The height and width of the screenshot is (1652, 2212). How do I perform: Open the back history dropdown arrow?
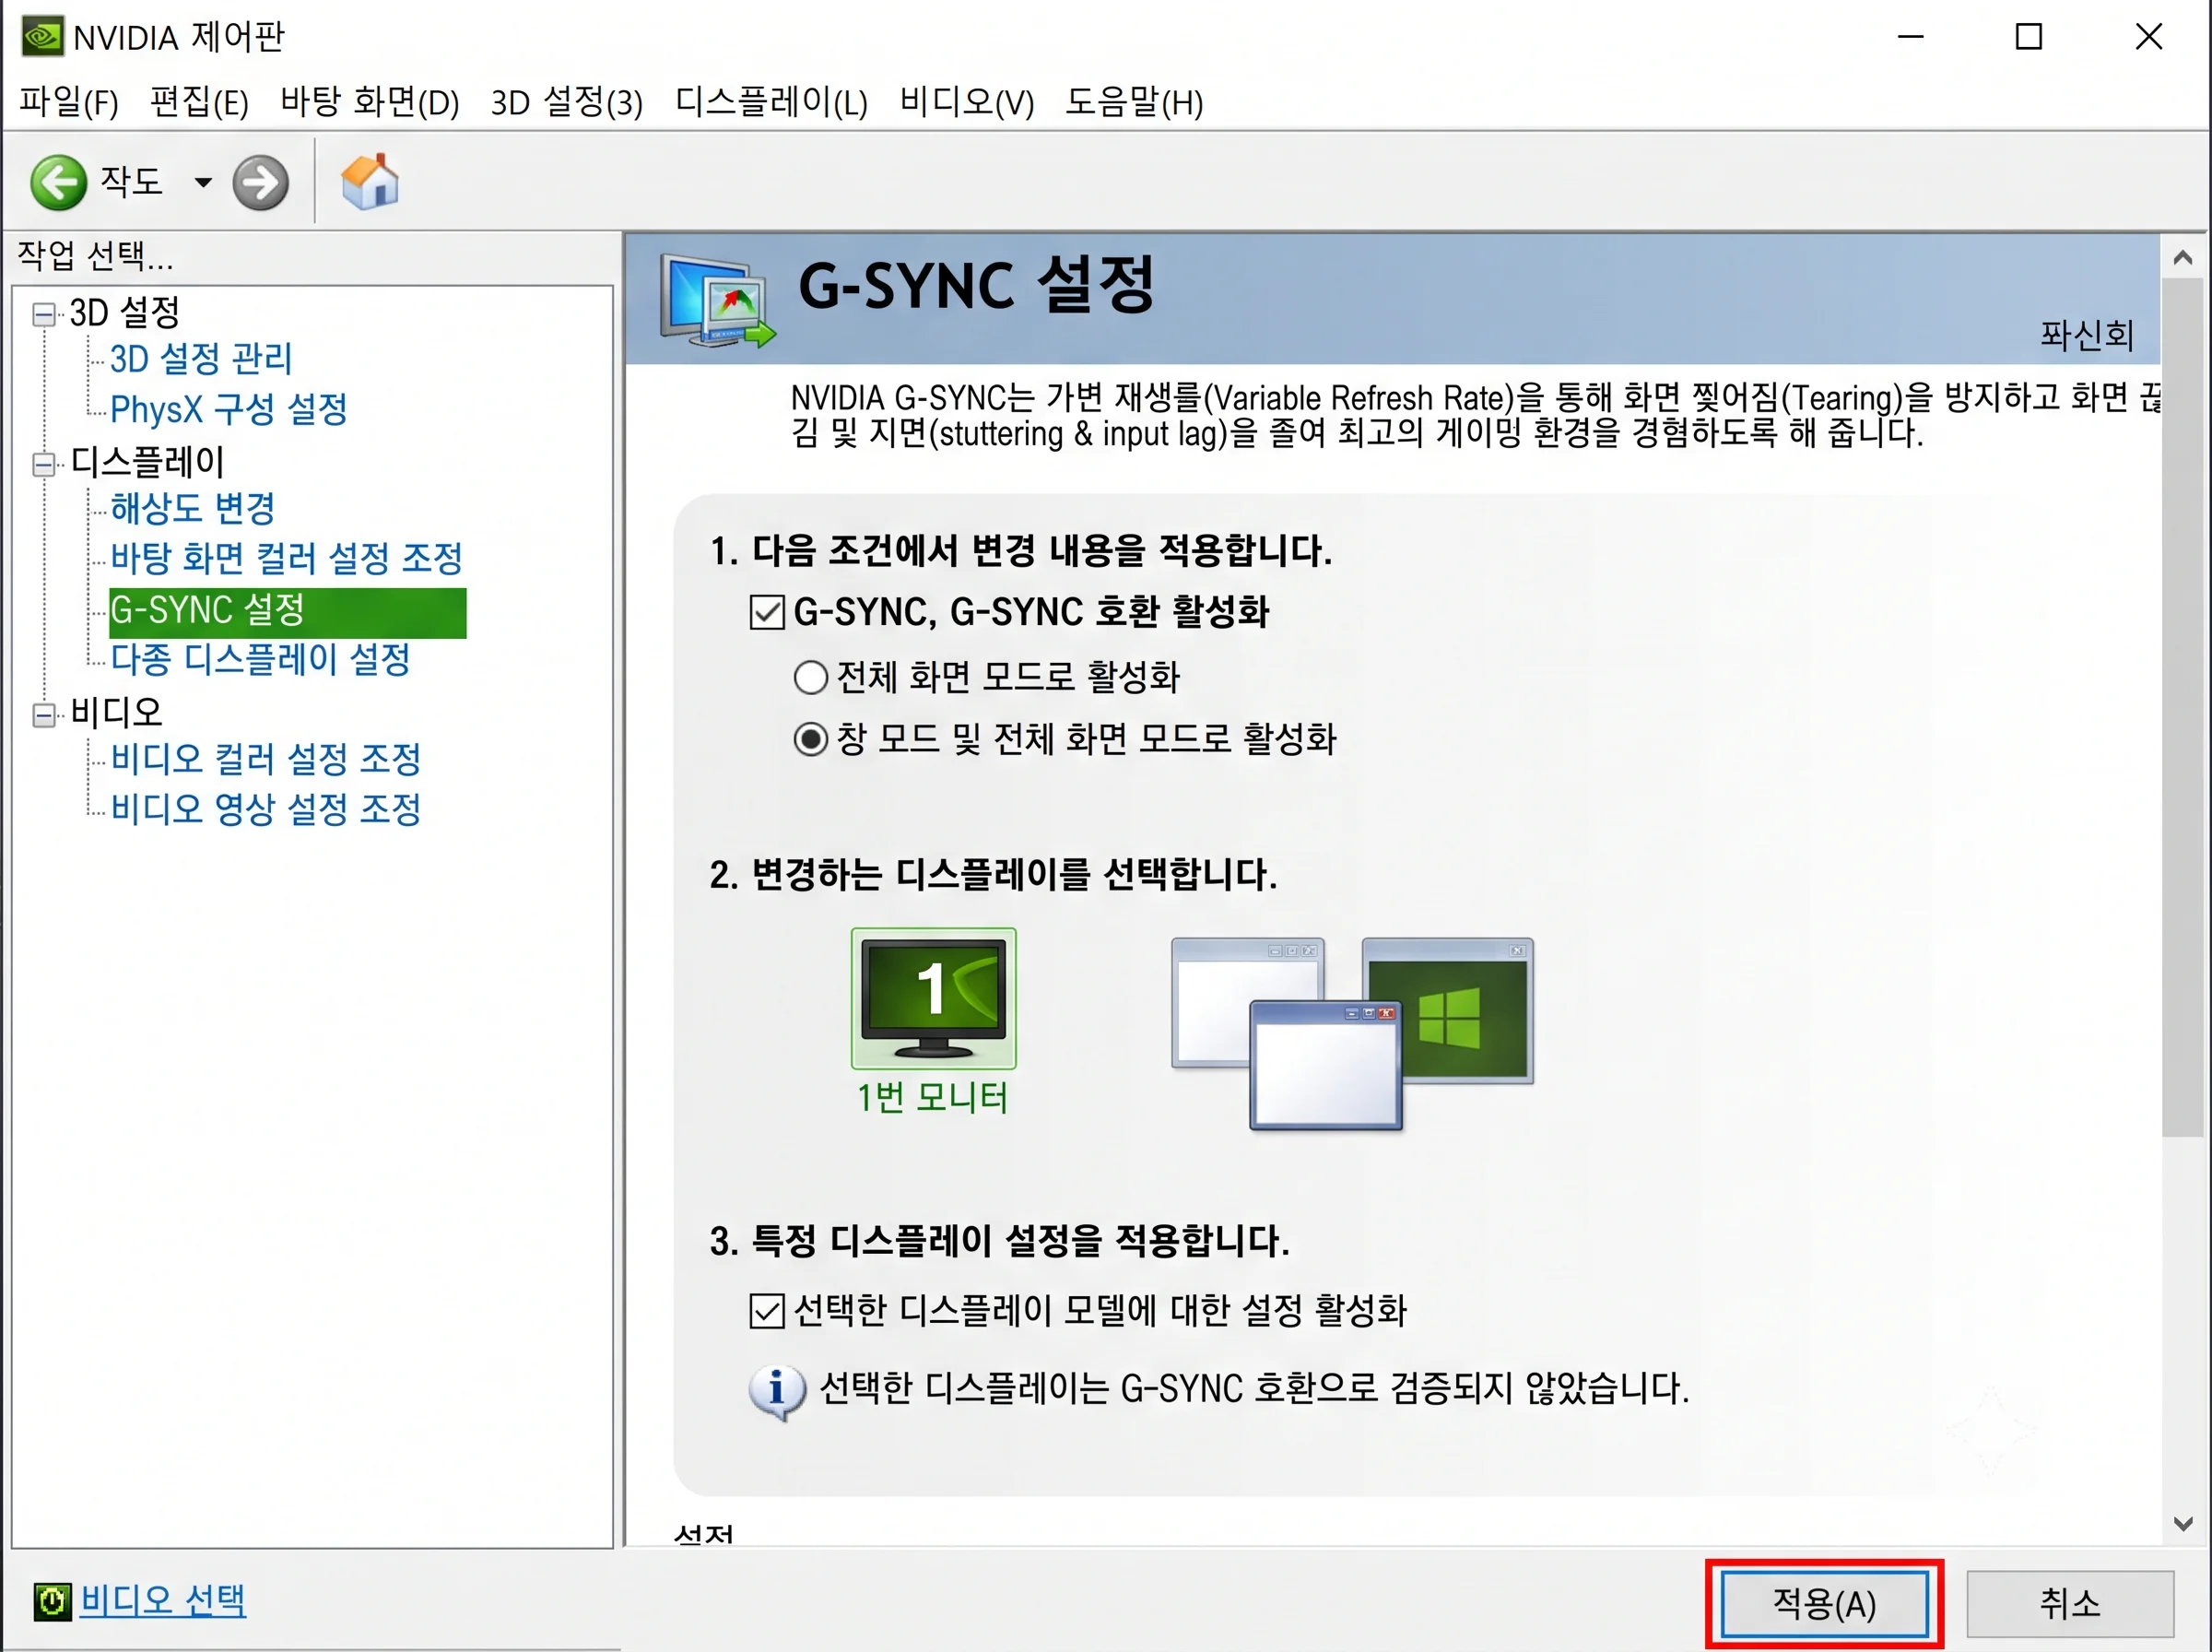pos(203,182)
